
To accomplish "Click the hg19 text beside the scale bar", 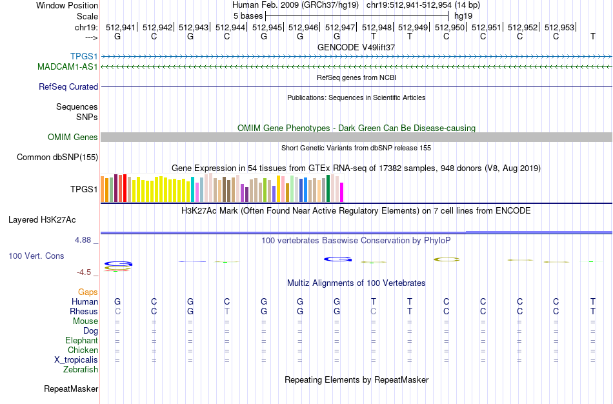I will (x=463, y=16).
